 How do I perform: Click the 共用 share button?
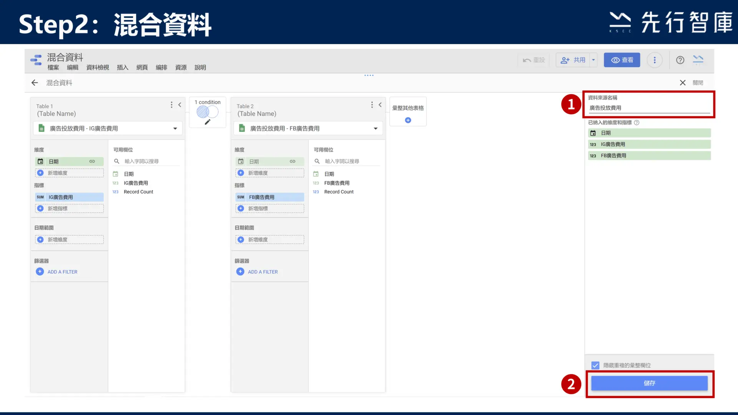pyautogui.click(x=573, y=60)
